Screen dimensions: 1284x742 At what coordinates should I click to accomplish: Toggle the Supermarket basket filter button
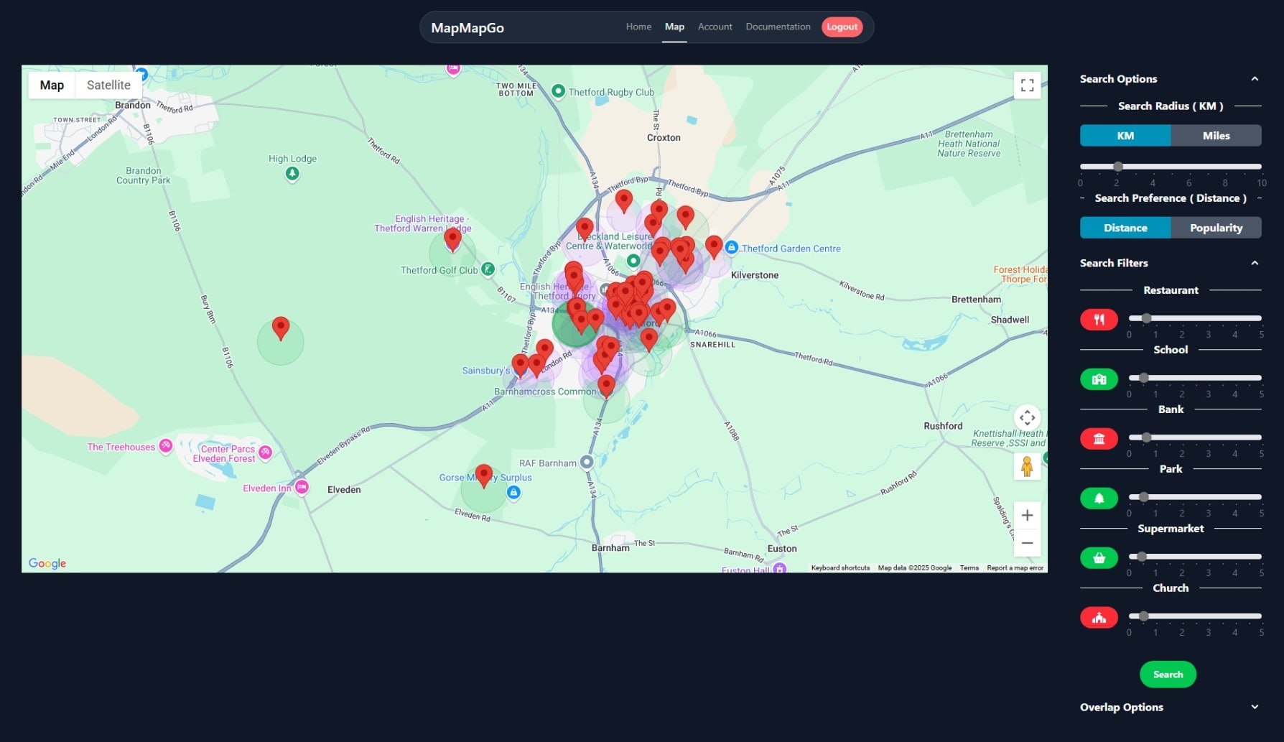1099,558
